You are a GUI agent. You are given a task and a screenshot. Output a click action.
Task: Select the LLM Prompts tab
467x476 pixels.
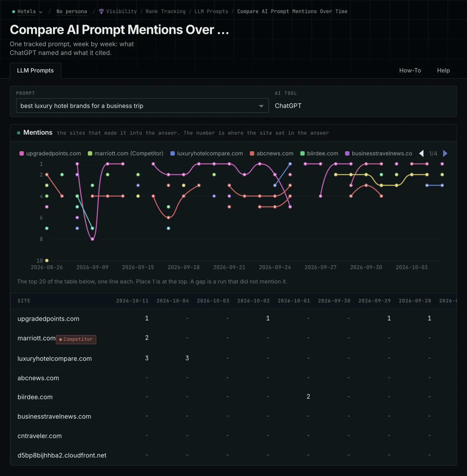[x=35, y=71]
